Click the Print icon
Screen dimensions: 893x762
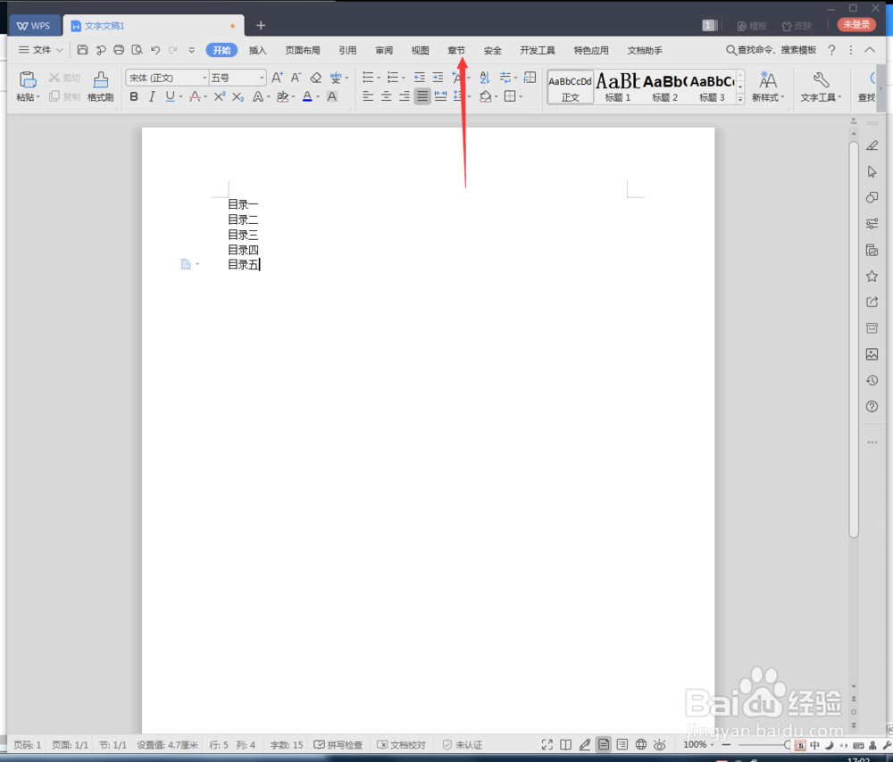tap(119, 50)
